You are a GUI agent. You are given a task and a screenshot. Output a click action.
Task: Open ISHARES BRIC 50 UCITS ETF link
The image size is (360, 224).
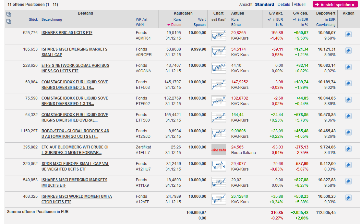pyautogui.click(x=67, y=33)
